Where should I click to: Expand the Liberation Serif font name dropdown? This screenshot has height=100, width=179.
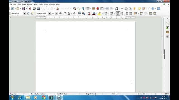pyautogui.click(x=49, y=13)
